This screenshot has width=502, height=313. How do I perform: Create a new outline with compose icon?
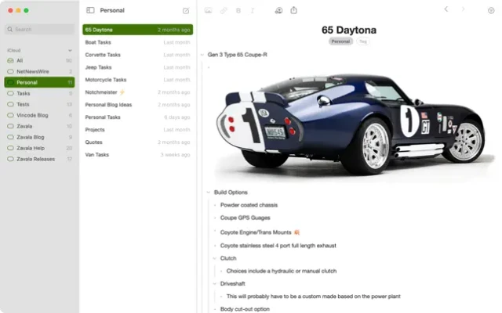186,10
